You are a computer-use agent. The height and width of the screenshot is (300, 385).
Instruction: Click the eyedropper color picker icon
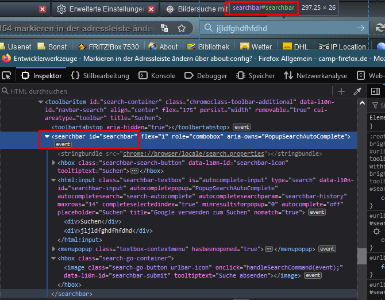coord(357,91)
